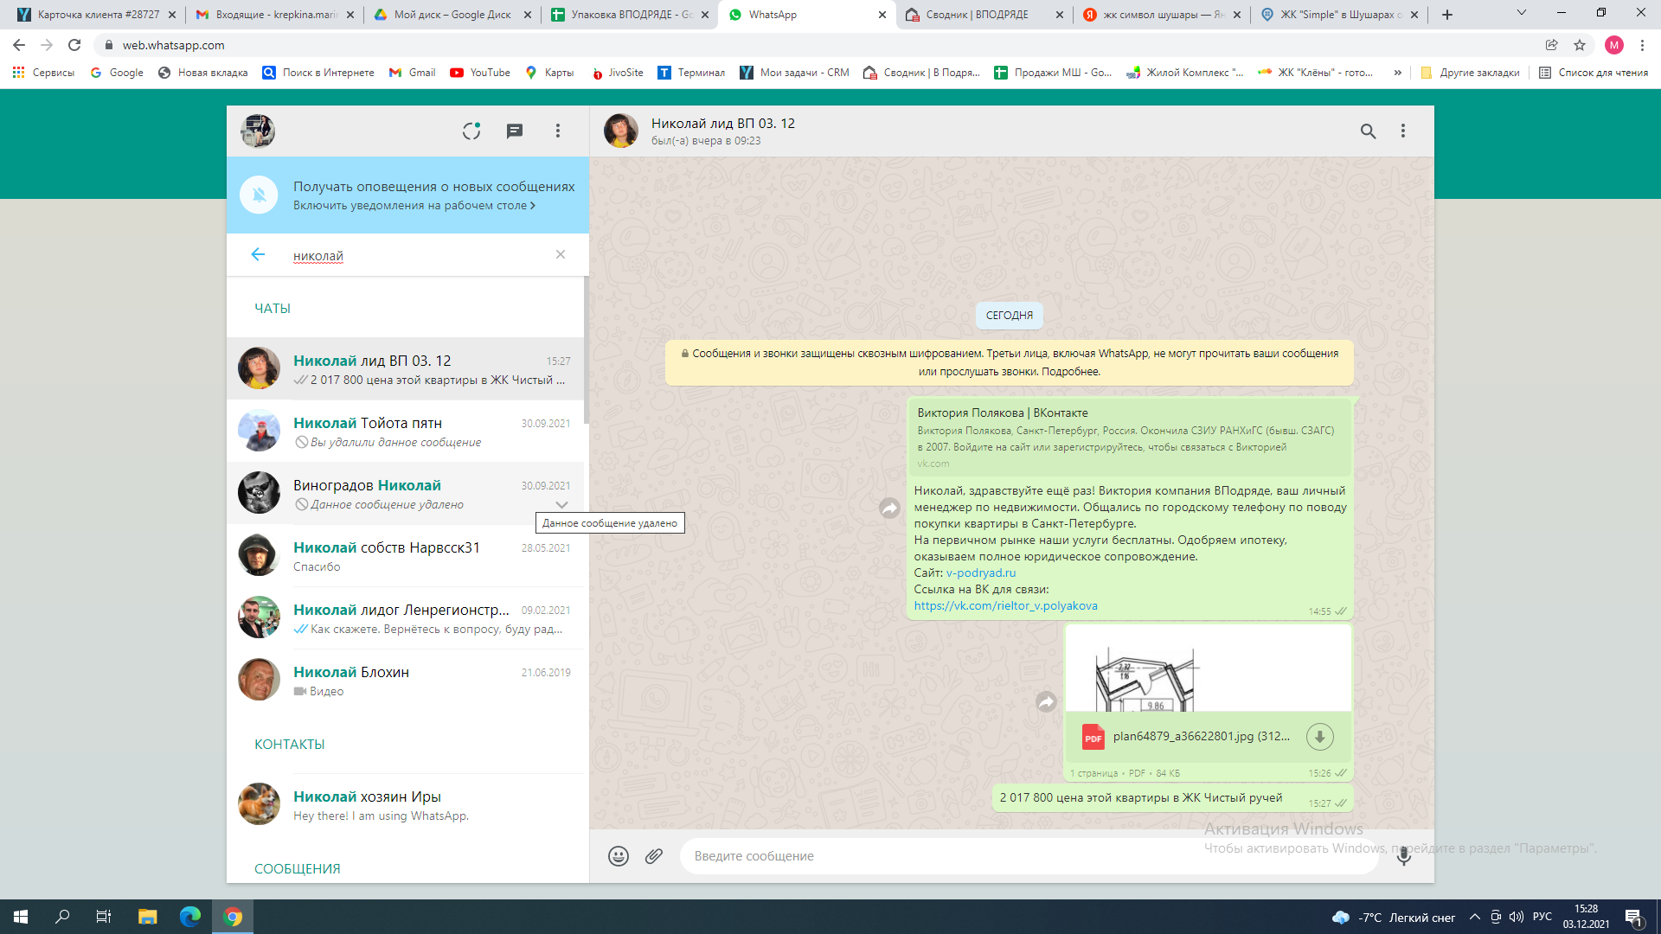Enable desktop notifications bell toggle
1661x934 pixels.
259,195
